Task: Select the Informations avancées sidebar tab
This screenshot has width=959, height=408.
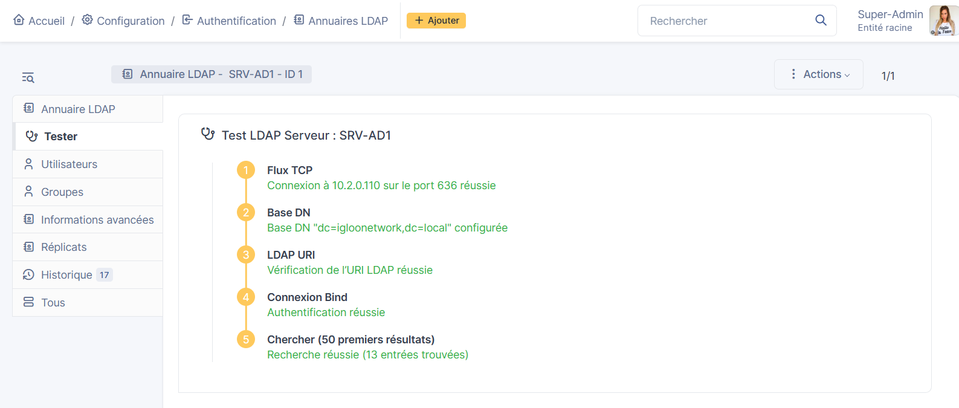Action: click(88, 219)
